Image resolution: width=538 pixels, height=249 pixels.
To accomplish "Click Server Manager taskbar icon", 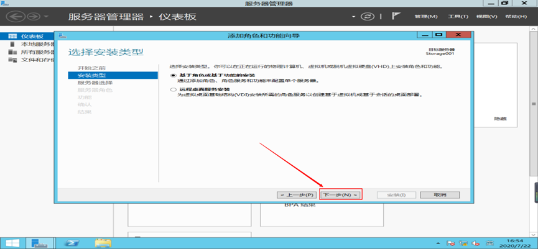I will pos(39,243).
